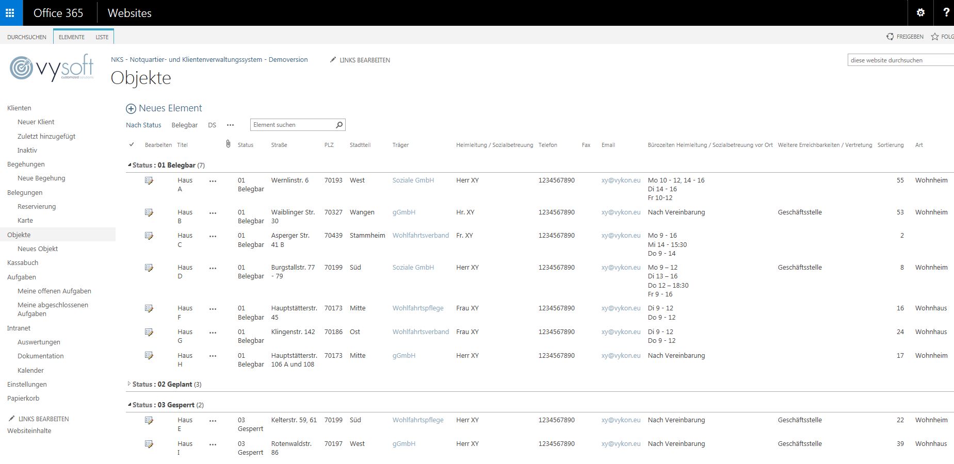Toggle the select-all checkmark in list header
This screenshot has height=464, width=954.
point(132,145)
